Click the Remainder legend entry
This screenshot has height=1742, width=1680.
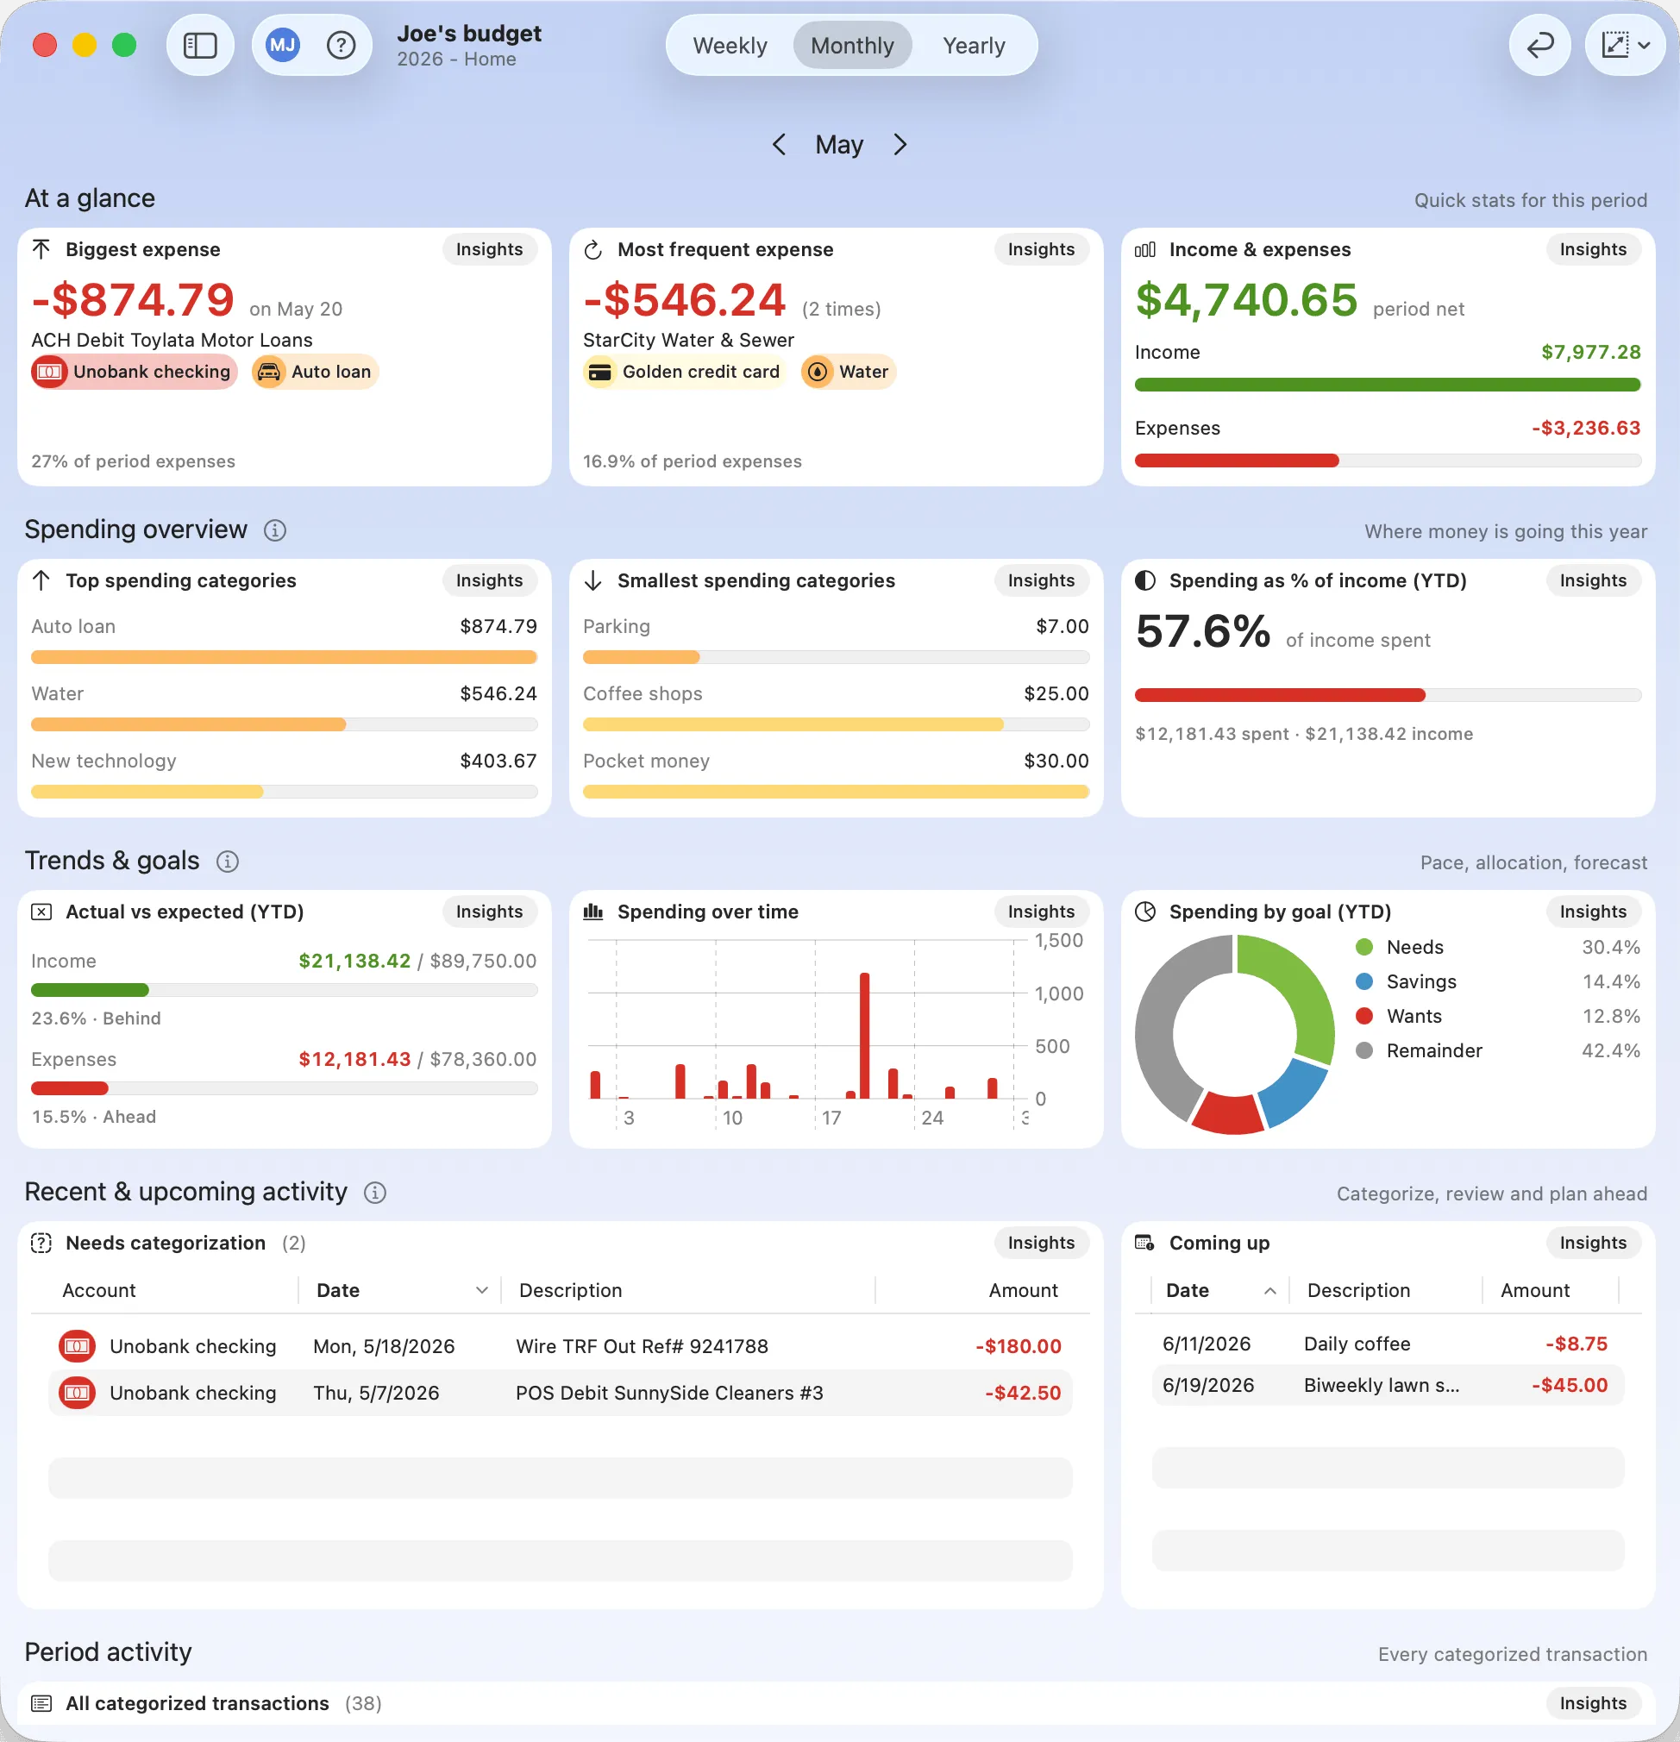1498,1051
